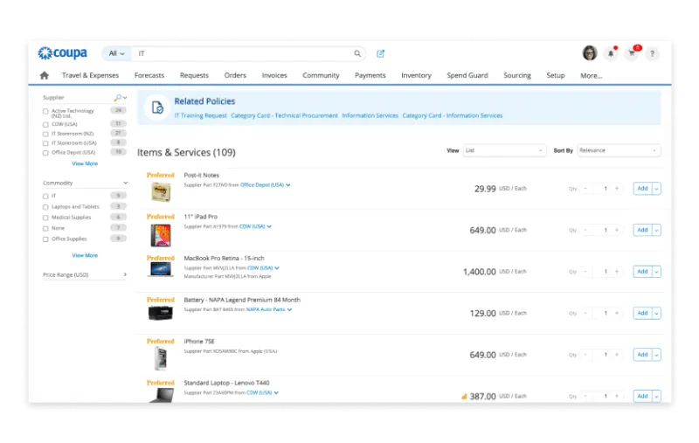
Task: Open IT Training Request policy link
Action: click(x=201, y=115)
